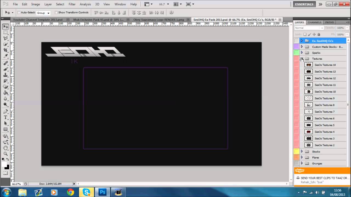The width and height of the screenshot is (351, 197).
Task: Select the Clone Stamp tool
Action: pyautogui.click(x=5, y=75)
